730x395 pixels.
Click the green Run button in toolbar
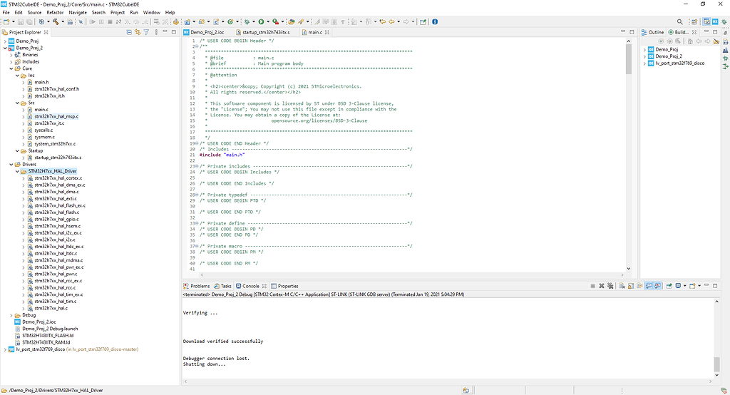261,21
